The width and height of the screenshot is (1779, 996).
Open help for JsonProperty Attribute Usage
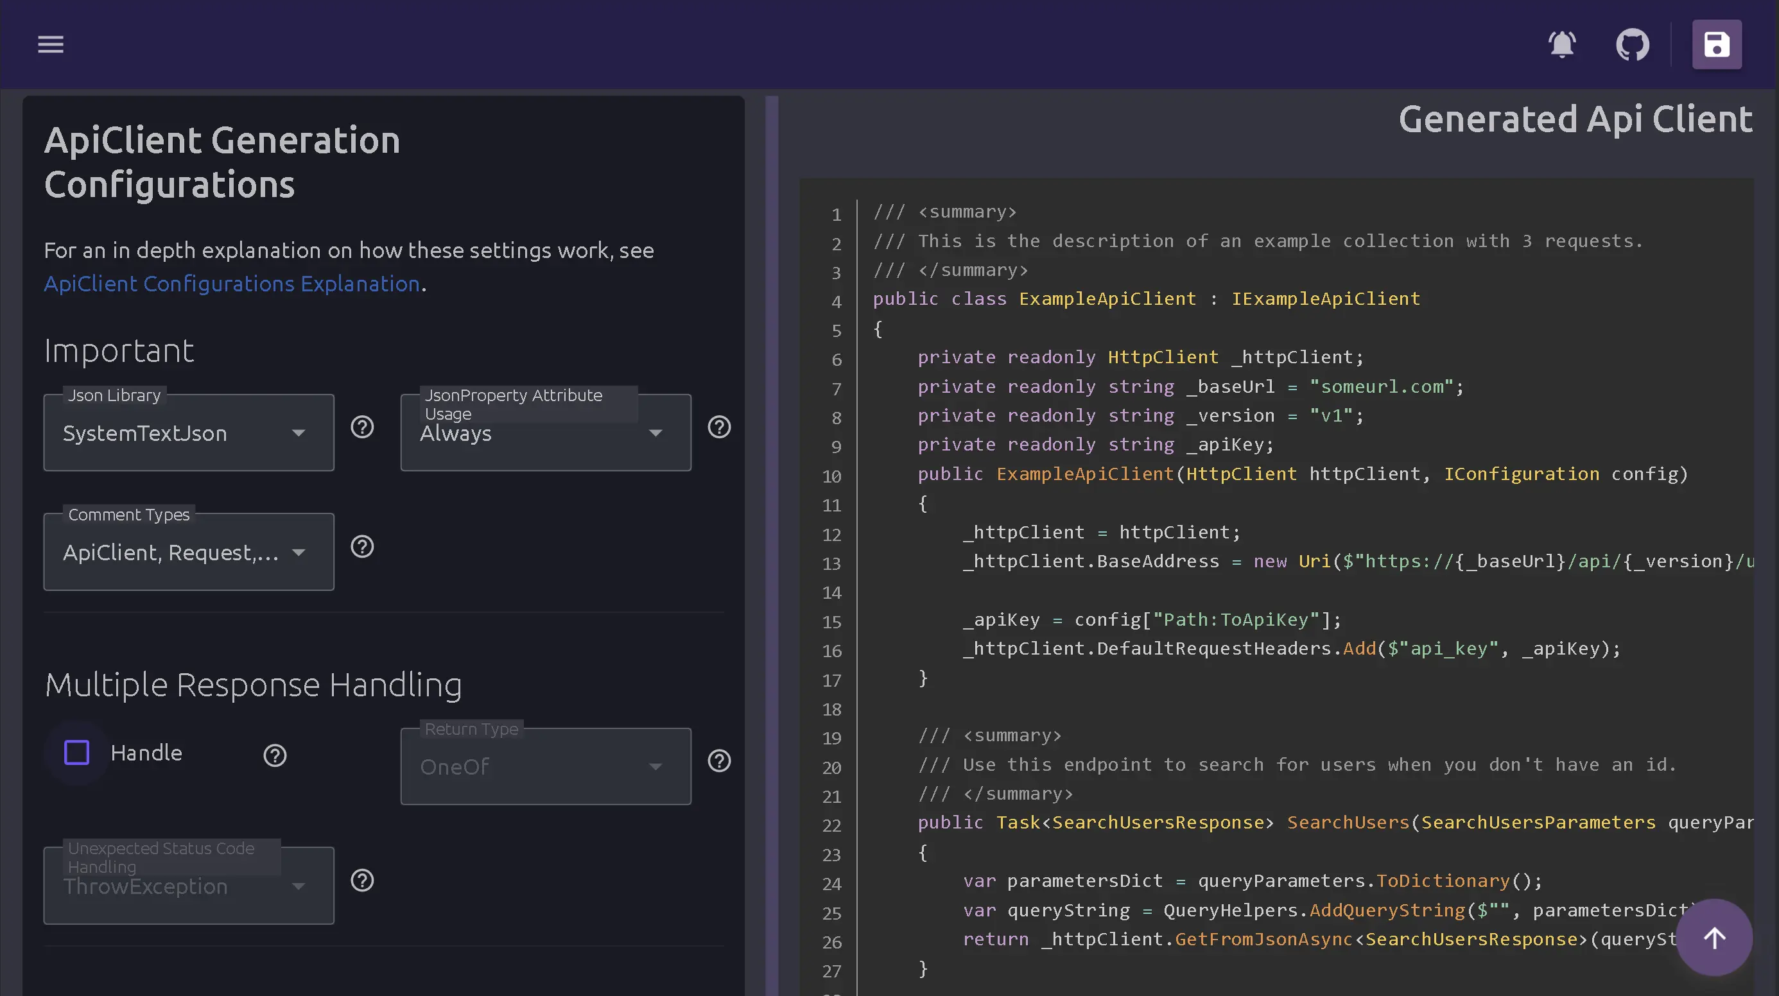coord(719,427)
